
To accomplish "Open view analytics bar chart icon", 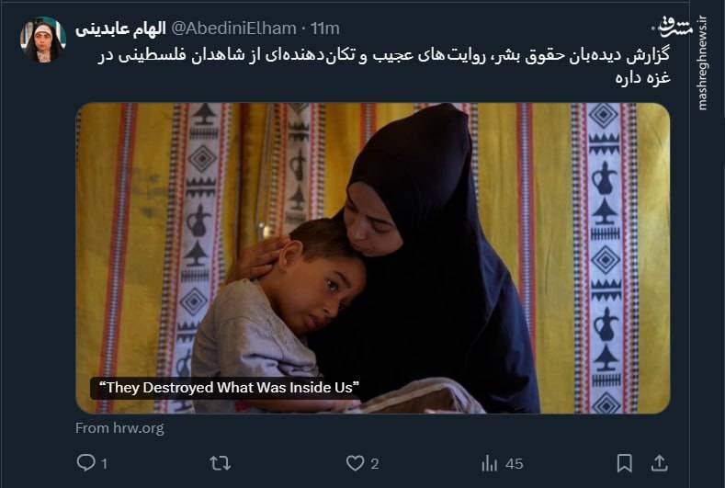I will pos(489,463).
